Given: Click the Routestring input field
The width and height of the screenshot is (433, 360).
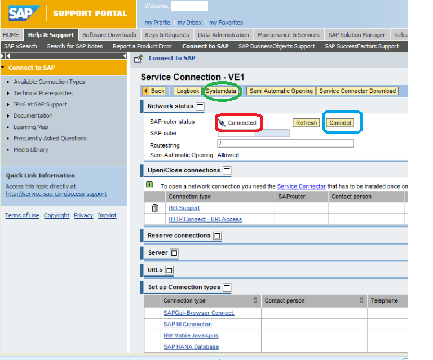Looking at the screenshot, I should pos(285,144).
